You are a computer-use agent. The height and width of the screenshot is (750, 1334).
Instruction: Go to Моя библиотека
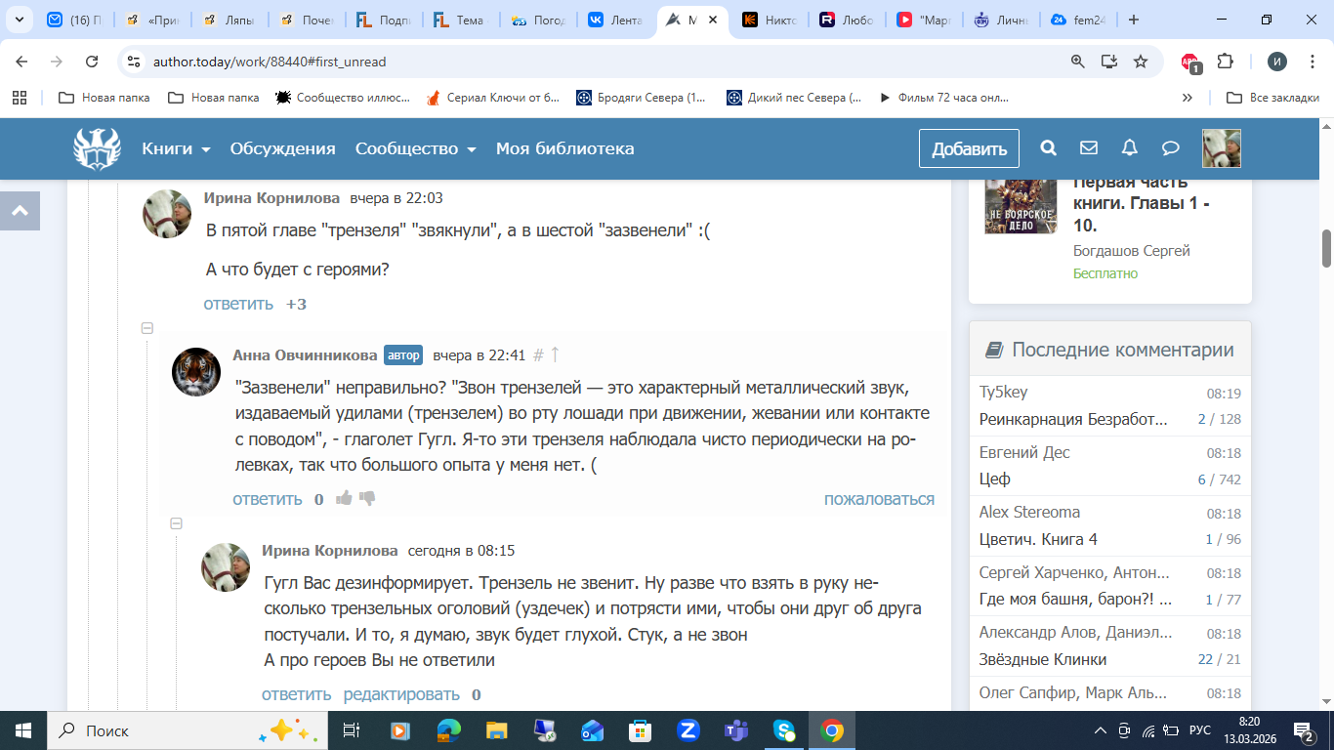tap(564, 148)
